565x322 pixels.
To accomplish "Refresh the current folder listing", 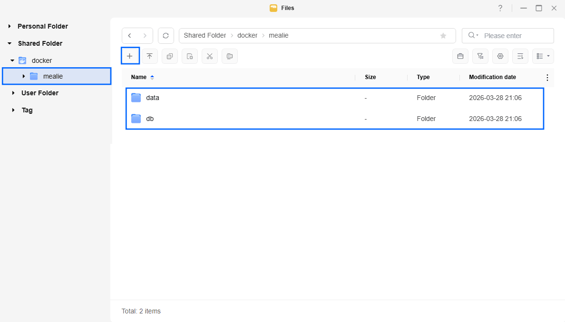I will tap(166, 36).
